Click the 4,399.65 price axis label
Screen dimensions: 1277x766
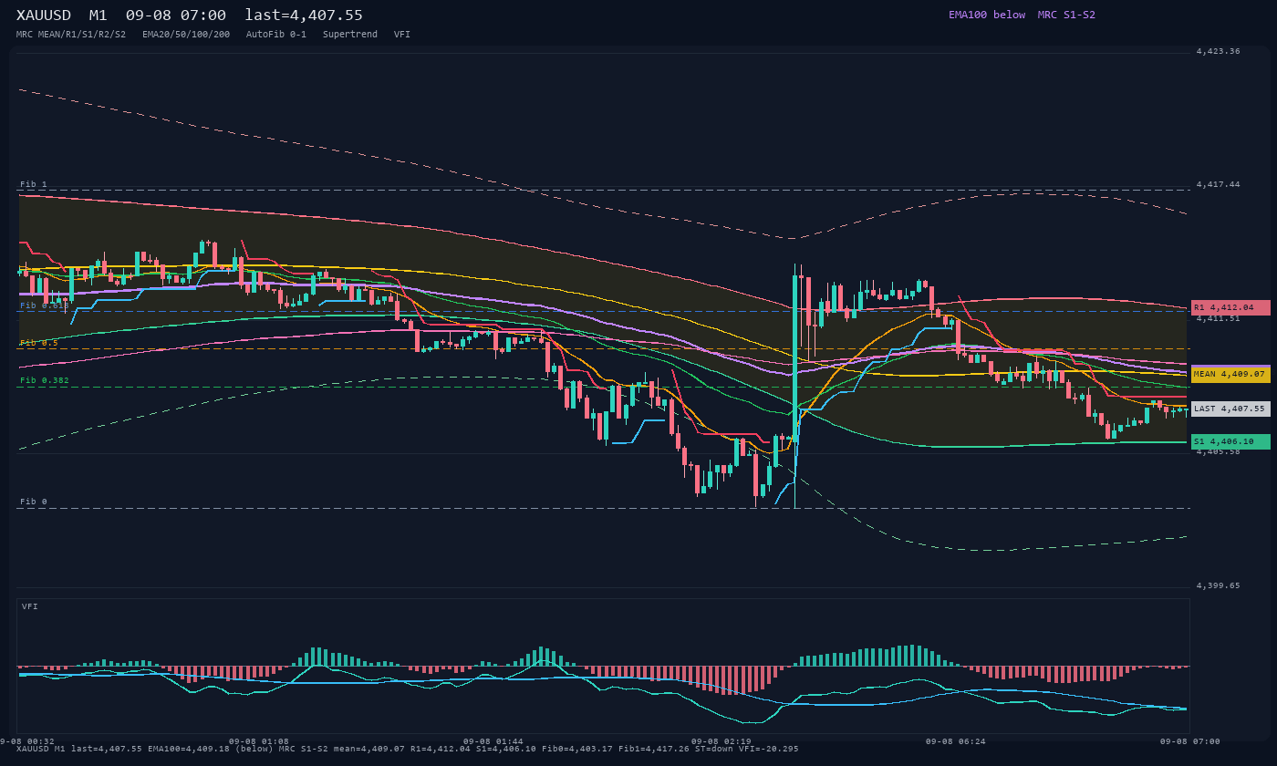pyautogui.click(x=1218, y=585)
